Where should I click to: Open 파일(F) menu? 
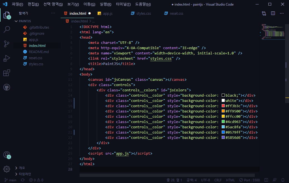point(18,4)
